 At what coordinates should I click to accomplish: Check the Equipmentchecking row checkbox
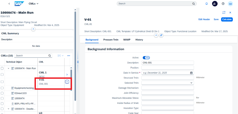coord(2,88)
